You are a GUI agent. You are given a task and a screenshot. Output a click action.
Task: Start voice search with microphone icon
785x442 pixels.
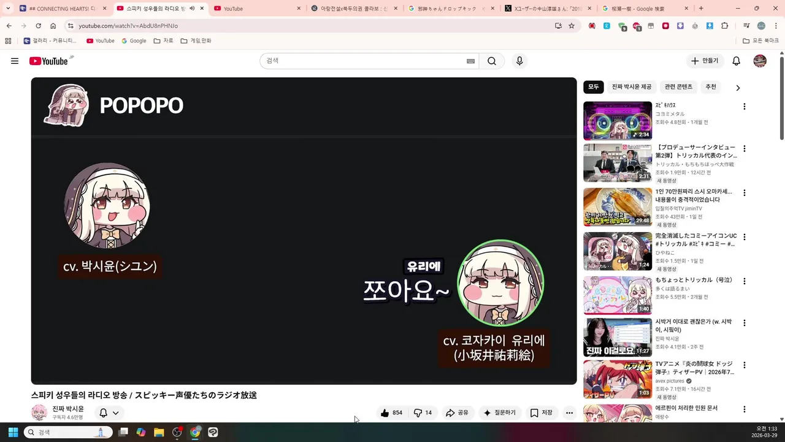[x=519, y=61]
